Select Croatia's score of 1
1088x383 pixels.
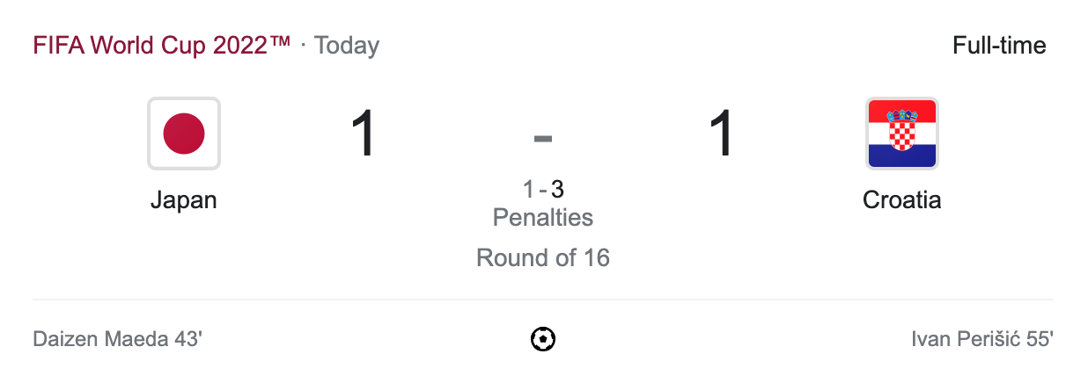pyautogui.click(x=722, y=134)
